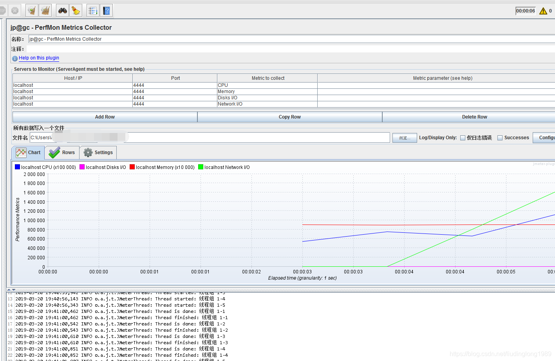Click the blue localhost CPU legend swatch
Screen dimensions: 555x361
pos(17,167)
